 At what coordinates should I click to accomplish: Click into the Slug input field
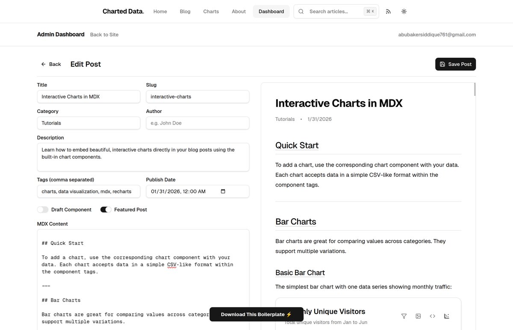[x=198, y=97]
